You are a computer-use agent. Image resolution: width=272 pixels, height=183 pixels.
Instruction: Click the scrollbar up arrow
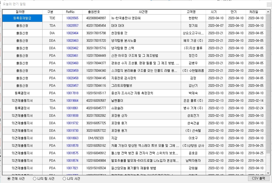(x=268, y=12)
